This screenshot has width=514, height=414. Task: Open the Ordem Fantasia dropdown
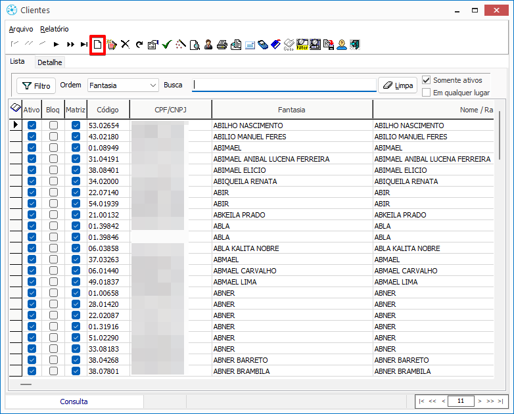pos(124,85)
